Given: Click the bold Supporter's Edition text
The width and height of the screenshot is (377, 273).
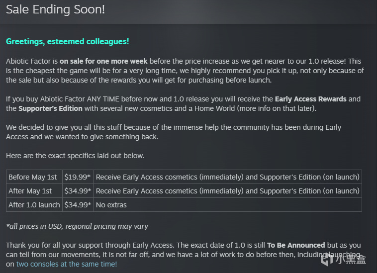Looking at the screenshot, I should (51, 108).
